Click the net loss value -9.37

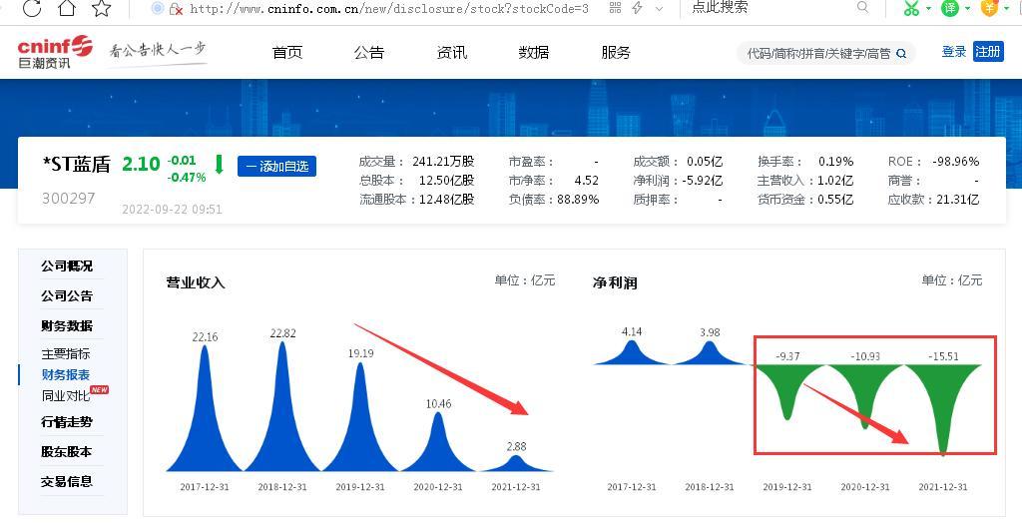pos(788,356)
